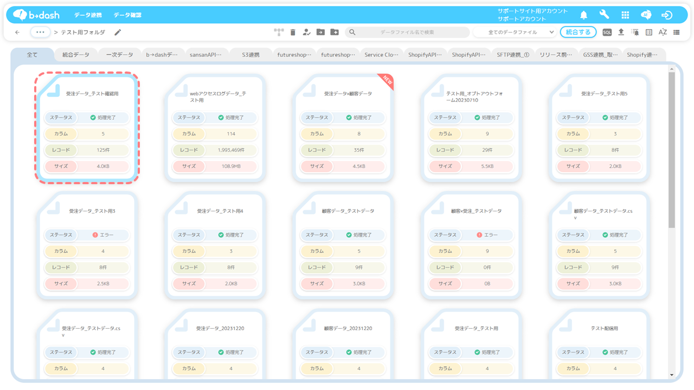Select the 顧客データ_テストデータ.csv card
The image size is (694, 390).
coord(600,245)
